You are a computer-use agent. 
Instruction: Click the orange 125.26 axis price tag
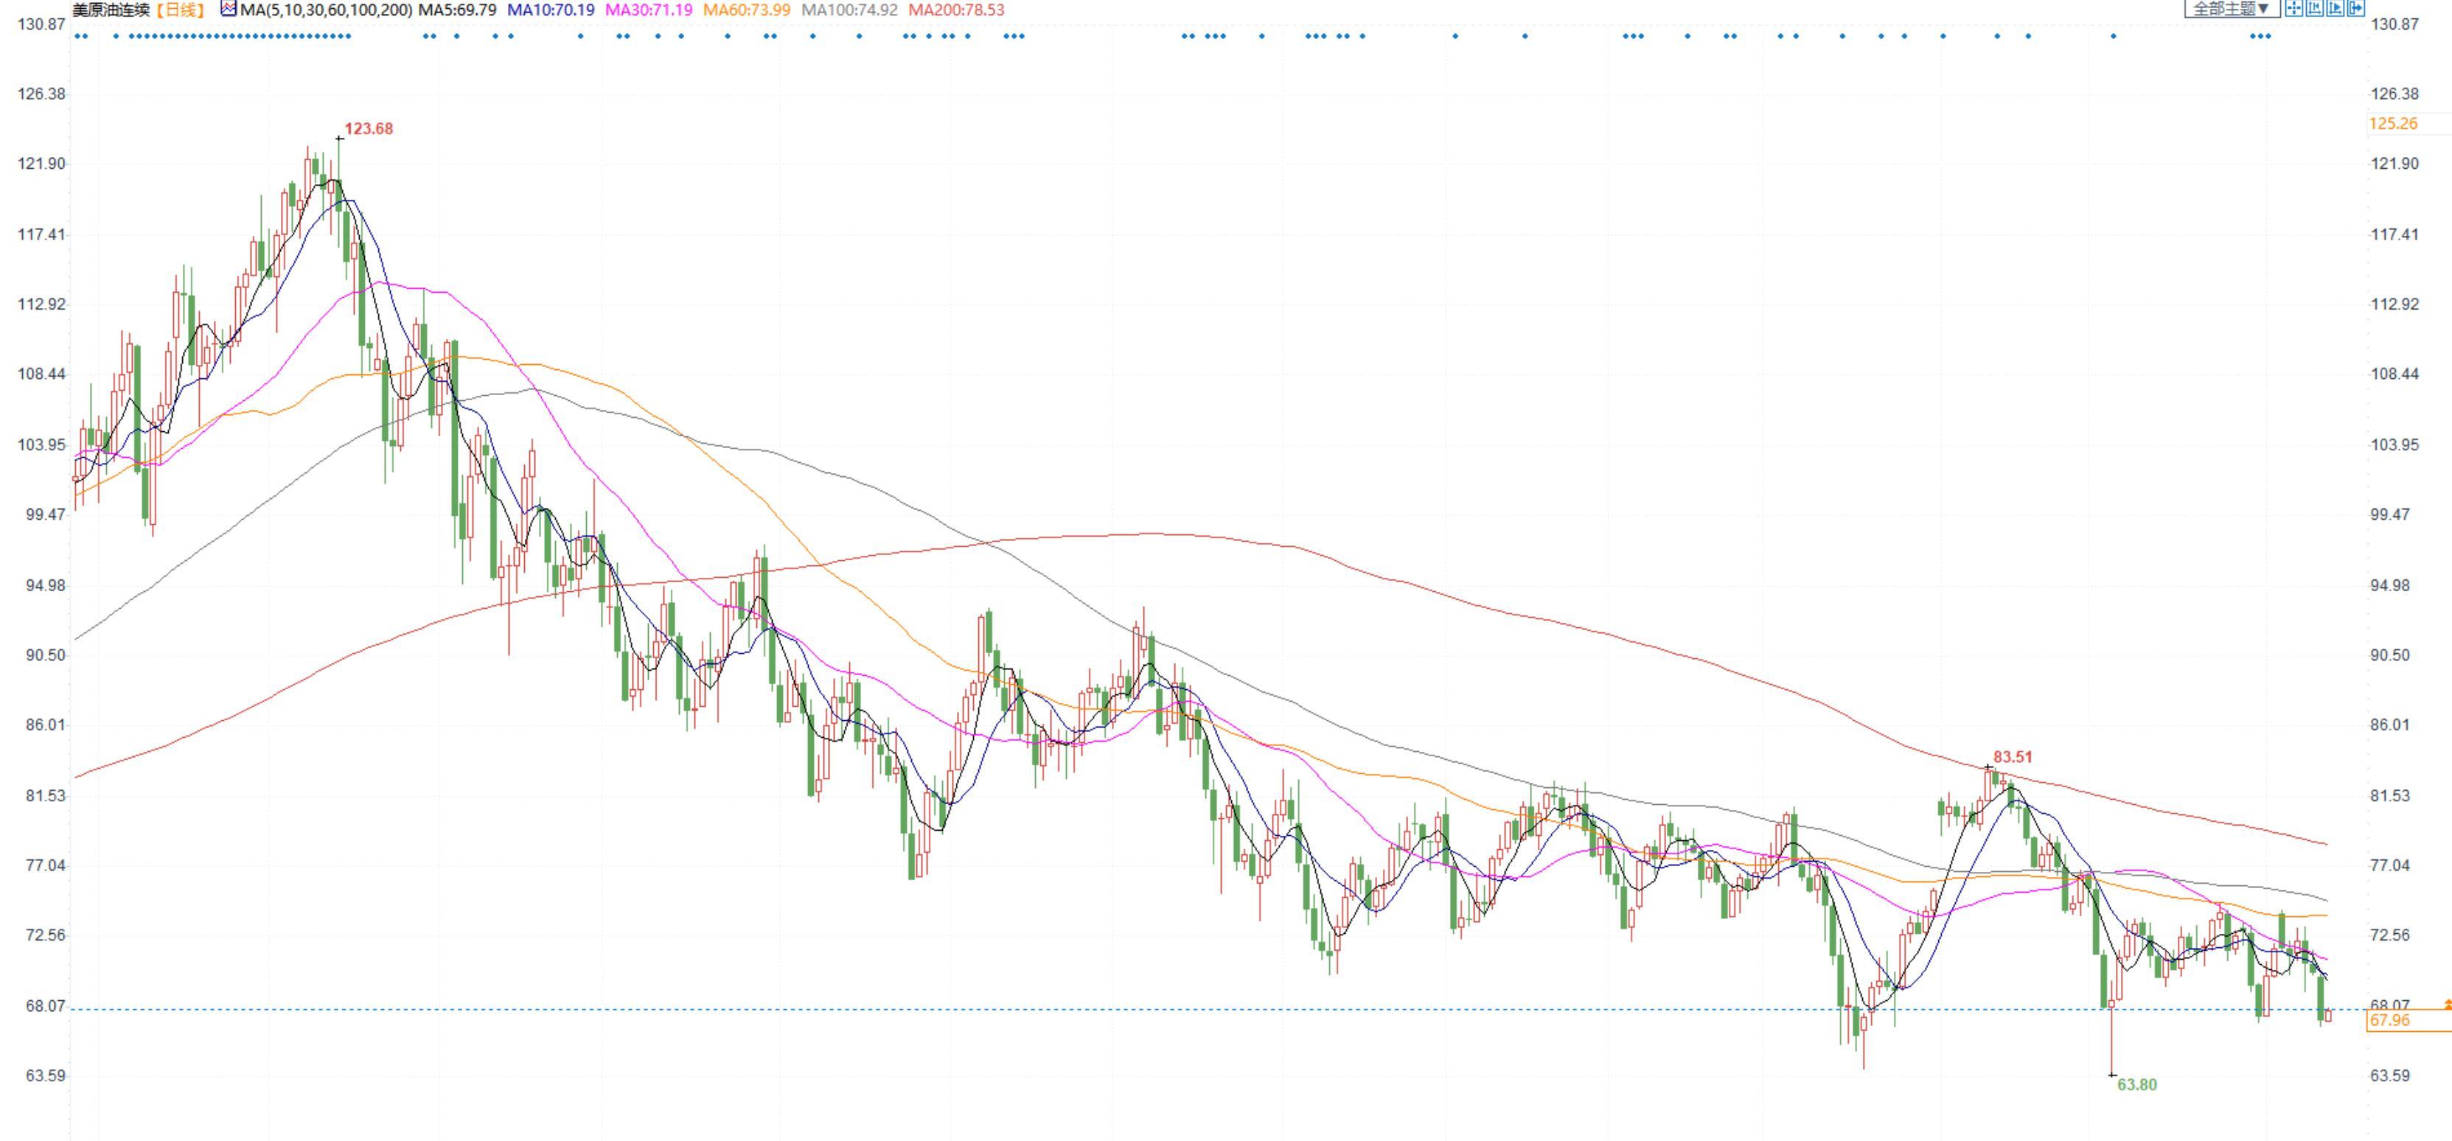click(x=2393, y=124)
